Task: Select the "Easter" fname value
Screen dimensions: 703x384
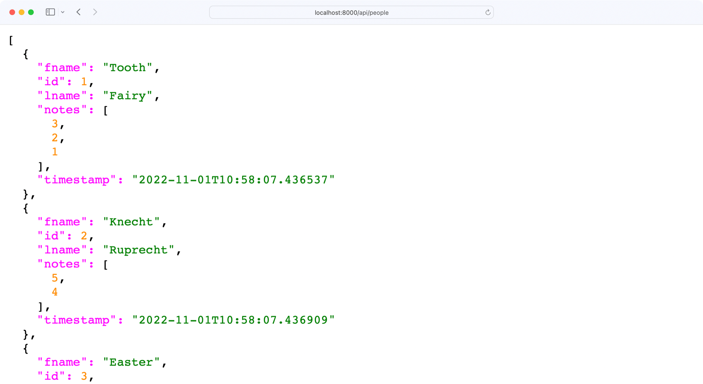Action: point(133,362)
